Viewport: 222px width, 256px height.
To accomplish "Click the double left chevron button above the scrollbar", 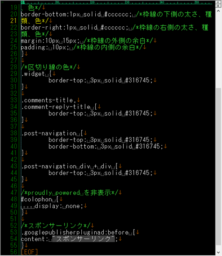I will (218, 2).
